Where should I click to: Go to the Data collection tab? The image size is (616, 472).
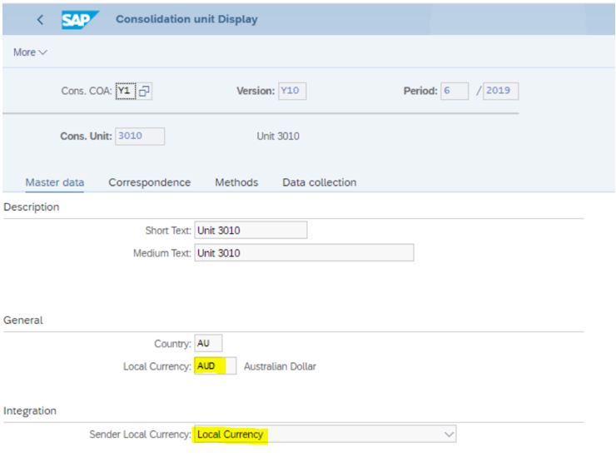320,182
